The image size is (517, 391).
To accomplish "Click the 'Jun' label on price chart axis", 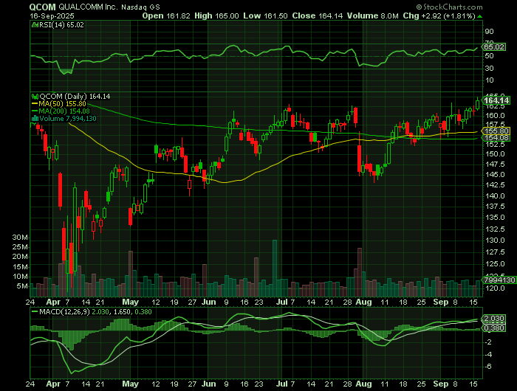I will (x=209, y=302).
